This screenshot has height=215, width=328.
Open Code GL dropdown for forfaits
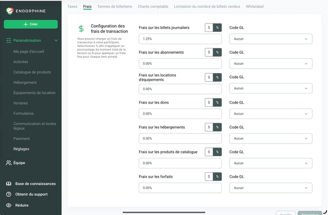tap(271, 188)
